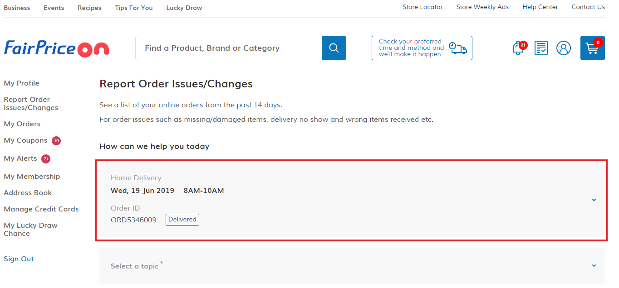The height and width of the screenshot is (288, 619).
Task: Expand the Home Delivery order chevron
Action: [x=594, y=200]
